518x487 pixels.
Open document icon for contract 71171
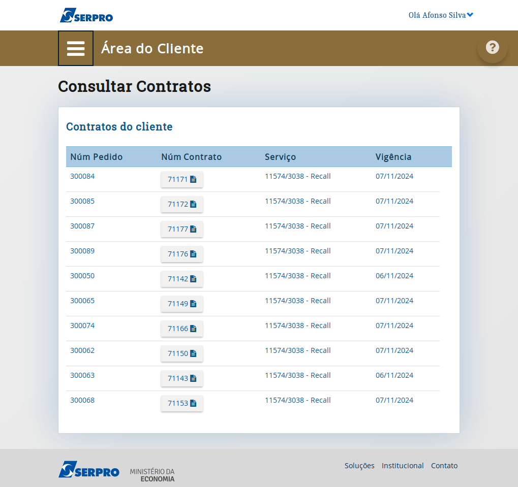193,179
